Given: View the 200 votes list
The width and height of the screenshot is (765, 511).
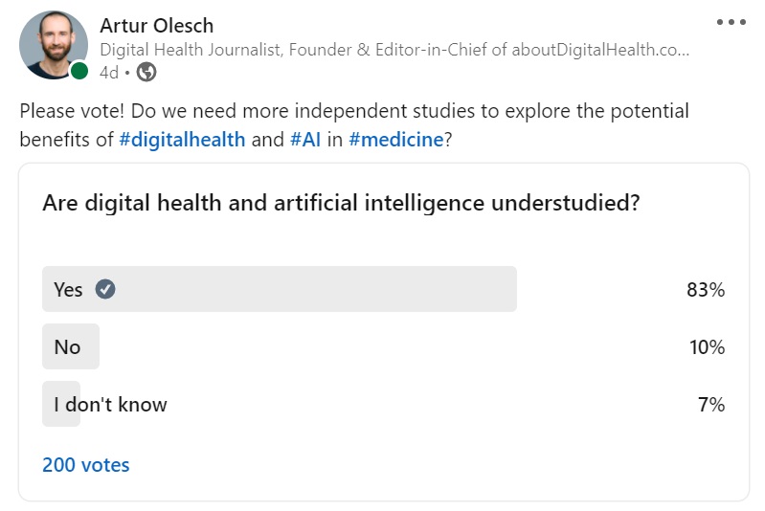Looking at the screenshot, I should (x=86, y=465).
